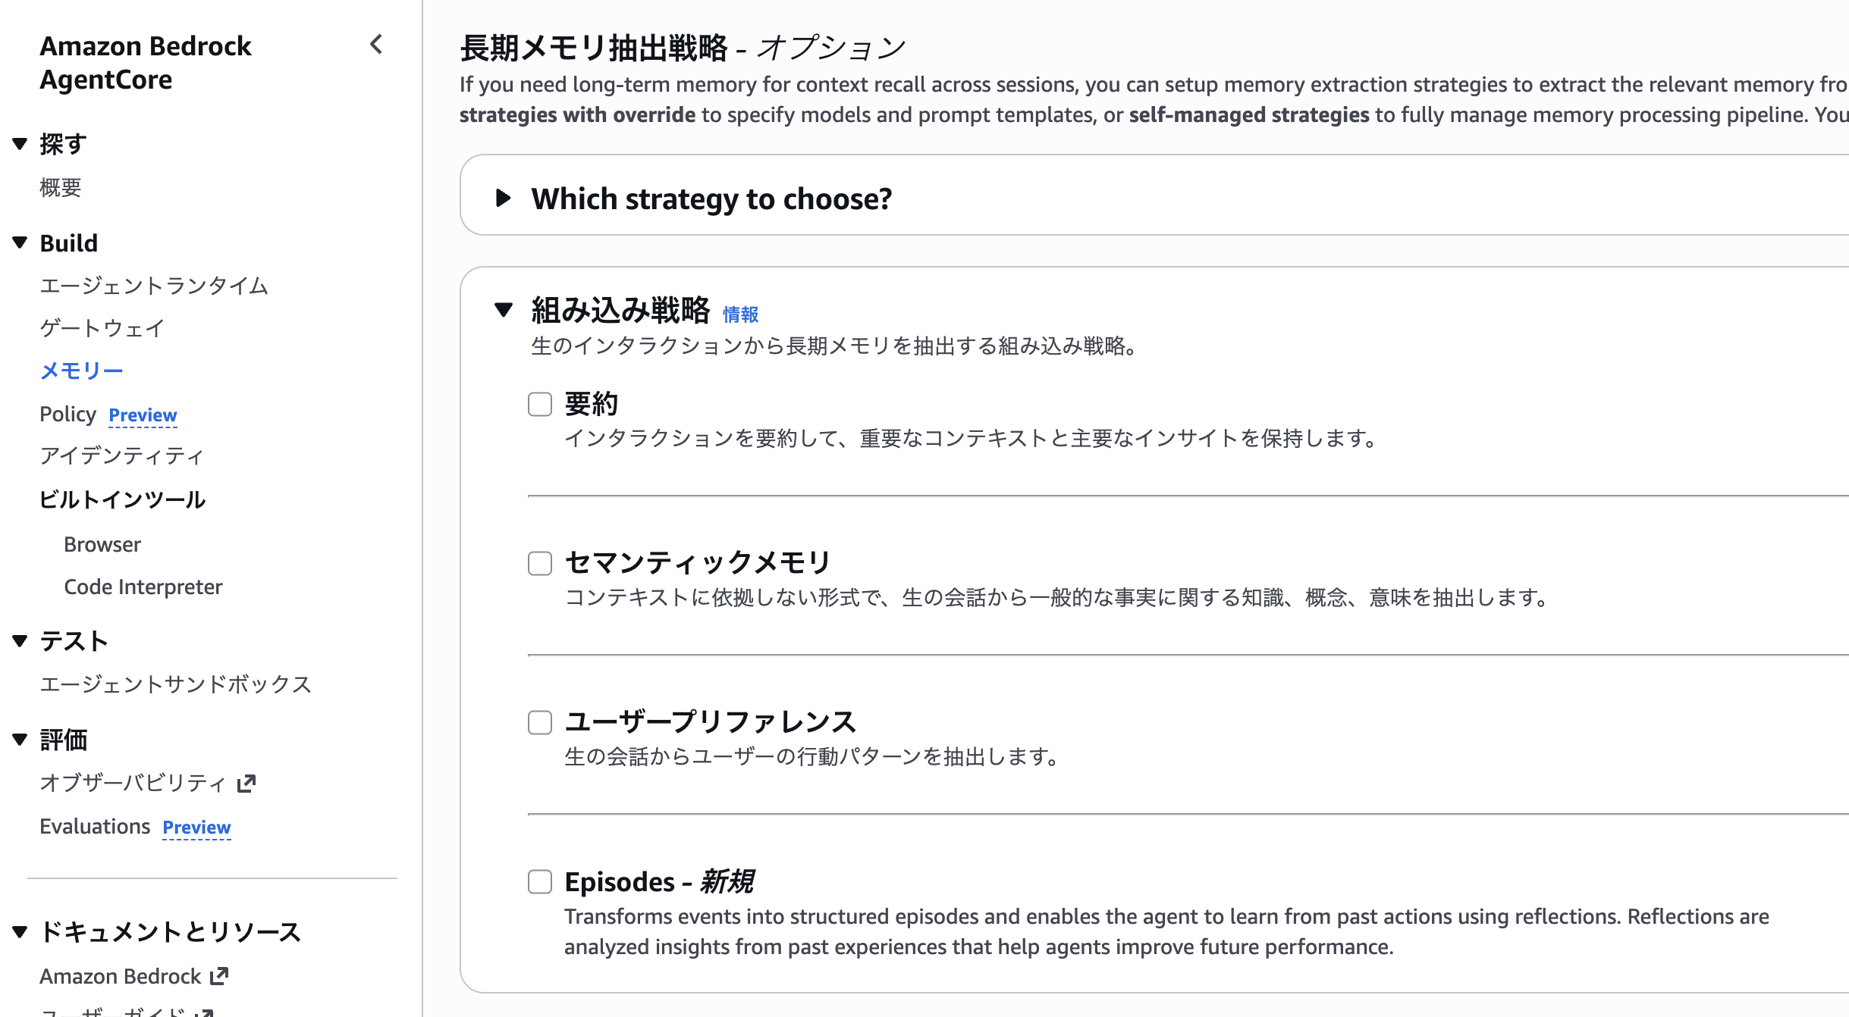Tick the ユーザープリファレンス checkbox
Image resolution: width=1849 pixels, height=1017 pixels.
(x=540, y=722)
